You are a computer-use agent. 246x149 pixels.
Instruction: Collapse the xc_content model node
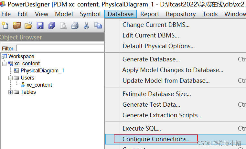[4, 64]
